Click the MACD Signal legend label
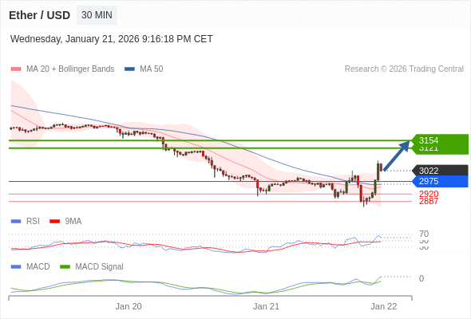 coord(100,266)
